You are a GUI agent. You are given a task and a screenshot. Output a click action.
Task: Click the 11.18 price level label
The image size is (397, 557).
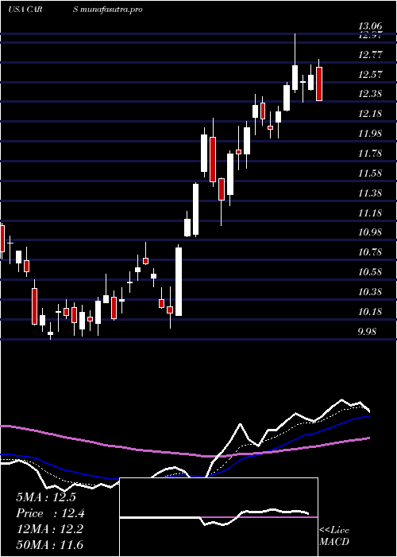[370, 213]
